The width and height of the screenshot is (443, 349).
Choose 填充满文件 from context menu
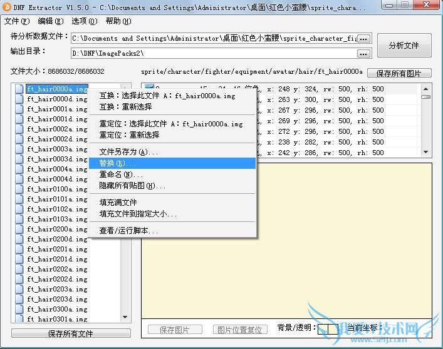coord(172,203)
